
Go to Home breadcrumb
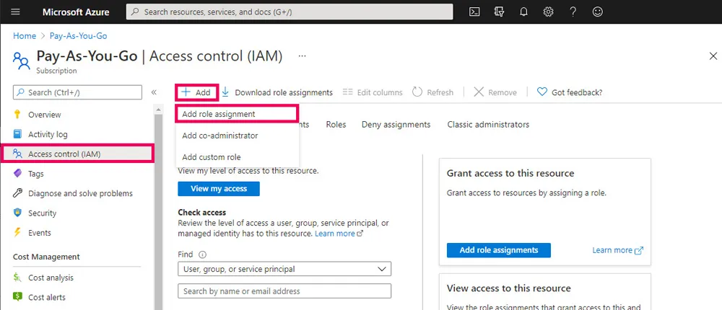[x=25, y=35]
